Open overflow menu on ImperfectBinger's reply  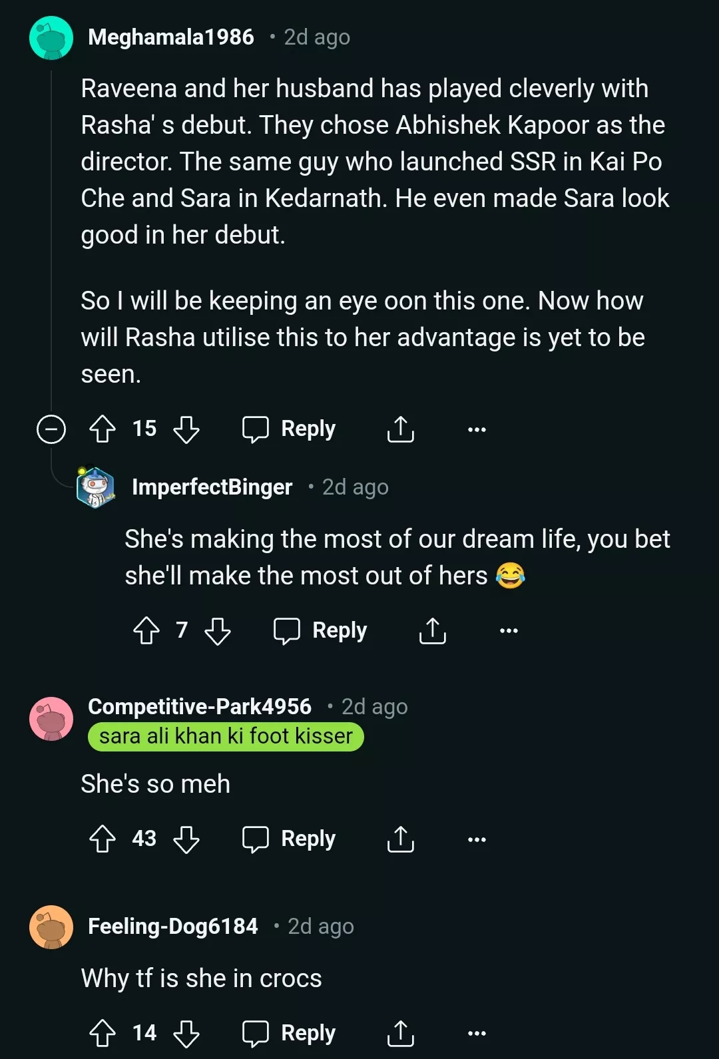click(509, 630)
